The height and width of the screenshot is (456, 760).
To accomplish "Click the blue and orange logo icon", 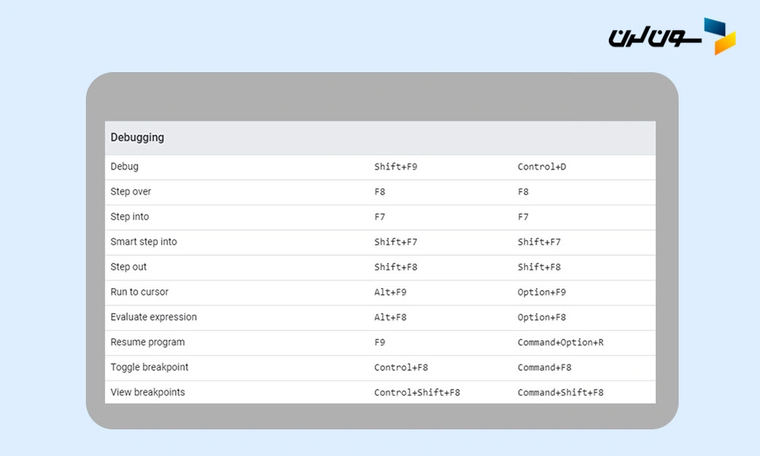I will [719, 36].
